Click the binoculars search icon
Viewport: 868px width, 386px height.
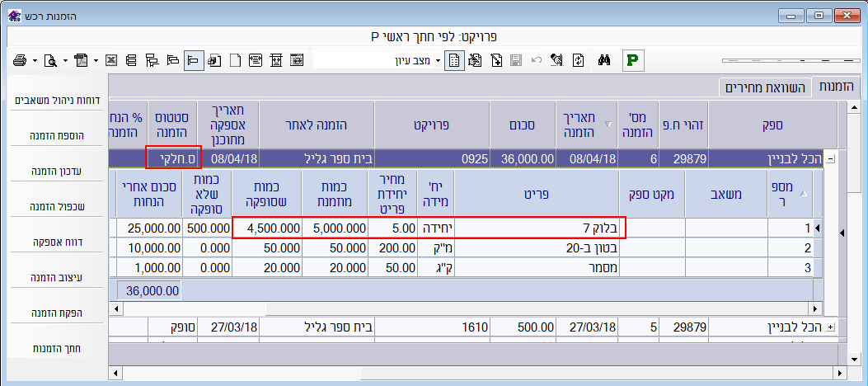tap(603, 60)
